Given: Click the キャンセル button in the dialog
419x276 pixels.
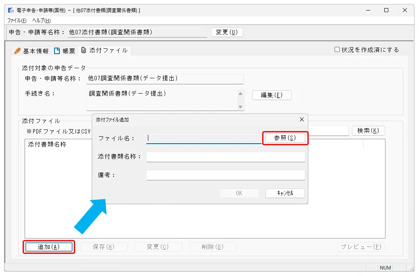Looking at the screenshot, I should pos(285,193).
